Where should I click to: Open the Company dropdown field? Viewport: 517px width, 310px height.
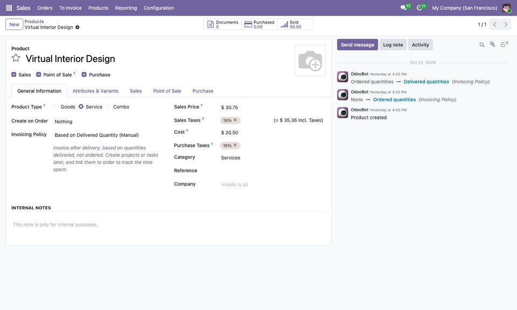tap(273, 185)
